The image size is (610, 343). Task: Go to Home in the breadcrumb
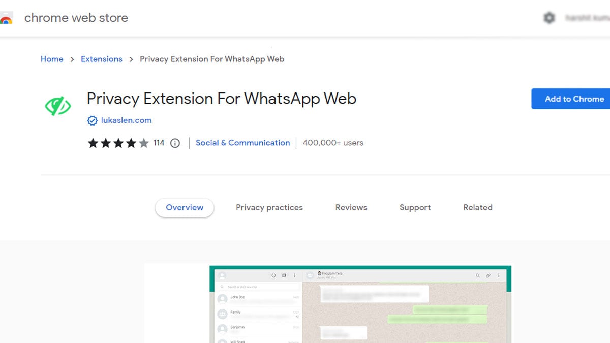[52, 59]
